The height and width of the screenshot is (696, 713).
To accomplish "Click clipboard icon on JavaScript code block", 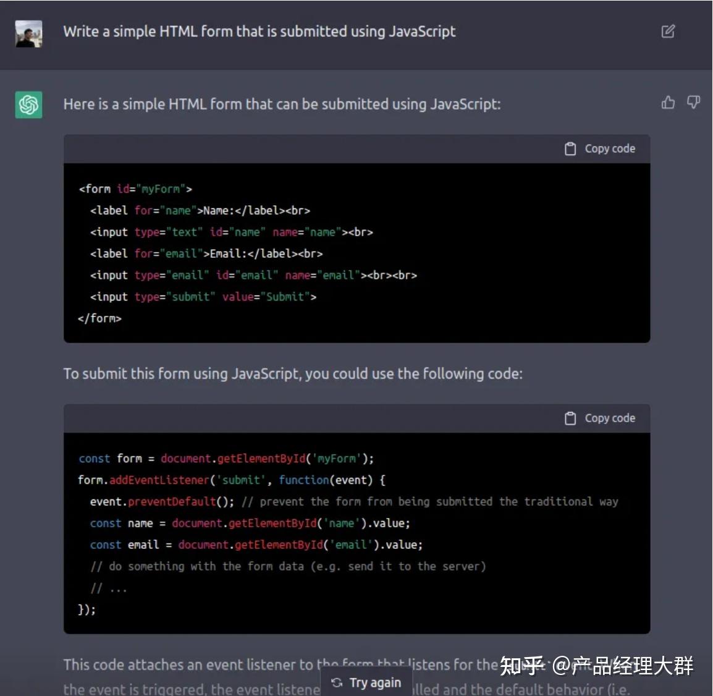I will pyautogui.click(x=570, y=418).
